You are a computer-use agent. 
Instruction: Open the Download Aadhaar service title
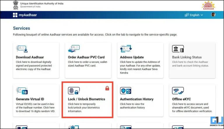(x=30, y=57)
